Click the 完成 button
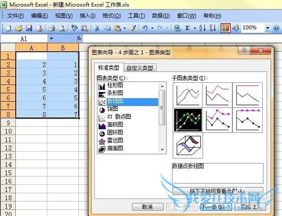This screenshot has height=216, width=282. click(x=250, y=207)
